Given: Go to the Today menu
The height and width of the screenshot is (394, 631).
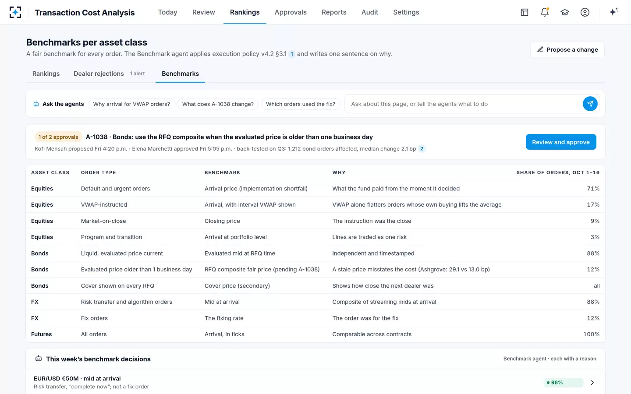Looking at the screenshot, I should click(x=168, y=12).
